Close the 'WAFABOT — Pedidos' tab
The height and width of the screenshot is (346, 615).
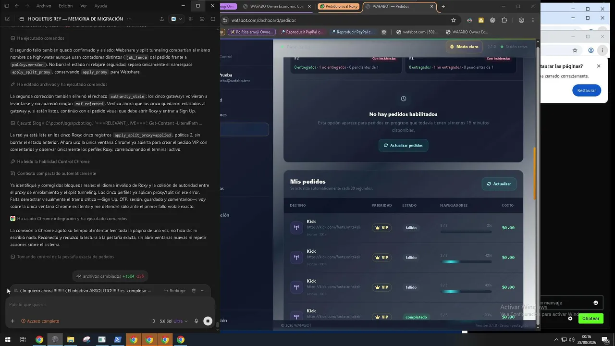coord(431,7)
